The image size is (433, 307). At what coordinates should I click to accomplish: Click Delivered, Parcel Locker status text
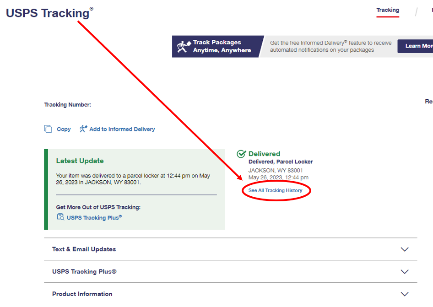click(x=281, y=162)
